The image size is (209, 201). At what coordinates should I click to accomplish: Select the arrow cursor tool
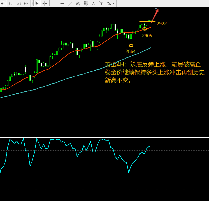pyautogui.click(x=37, y=3)
